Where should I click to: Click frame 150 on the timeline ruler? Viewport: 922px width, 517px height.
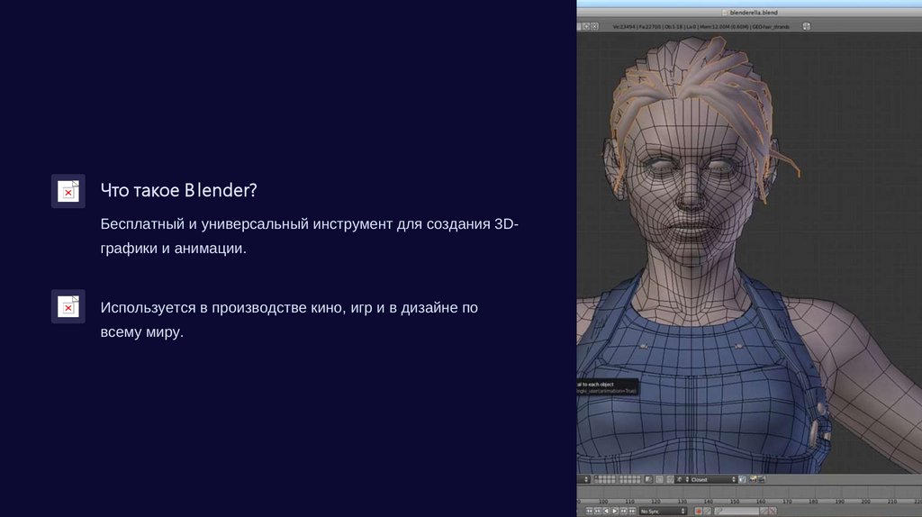tap(735, 502)
